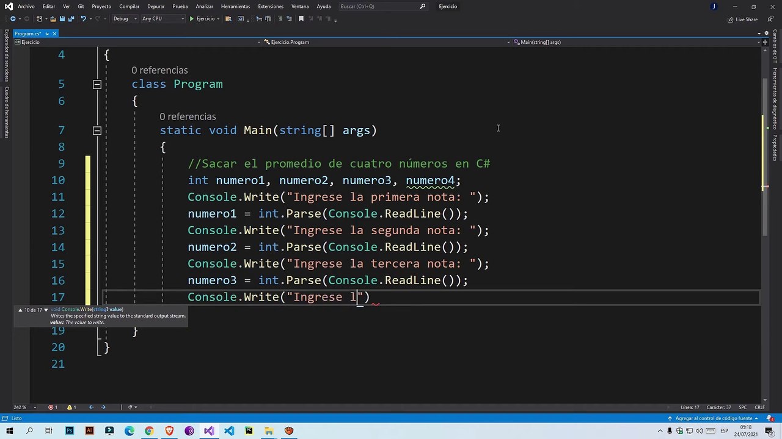
Task: Open Google Chrome from the taskbar
Action: [x=149, y=431]
